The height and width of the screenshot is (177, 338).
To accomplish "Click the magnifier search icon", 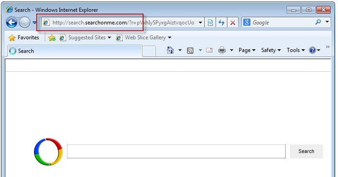I will click(x=318, y=22).
